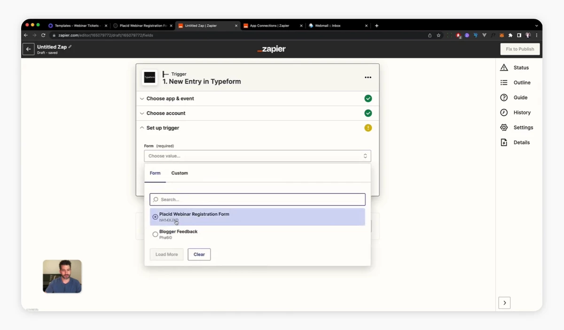Open the trigger step three-dot menu
Screen dimensions: 564x330
coord(368,77)
